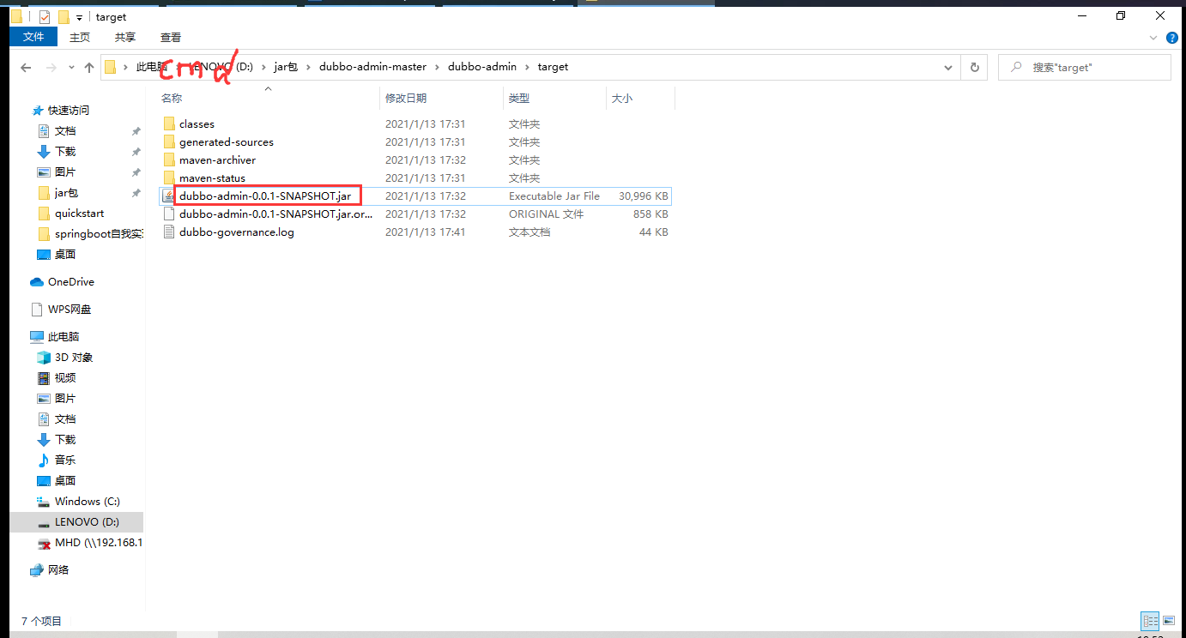The width and height of the screenshot is (1186, 638).
Task: Click the New Folder icon in title bar
Action: [x=64, y=16]
